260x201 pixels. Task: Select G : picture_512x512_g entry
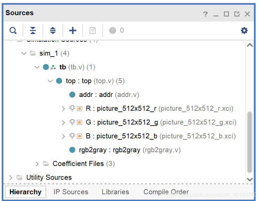(161, 122)
